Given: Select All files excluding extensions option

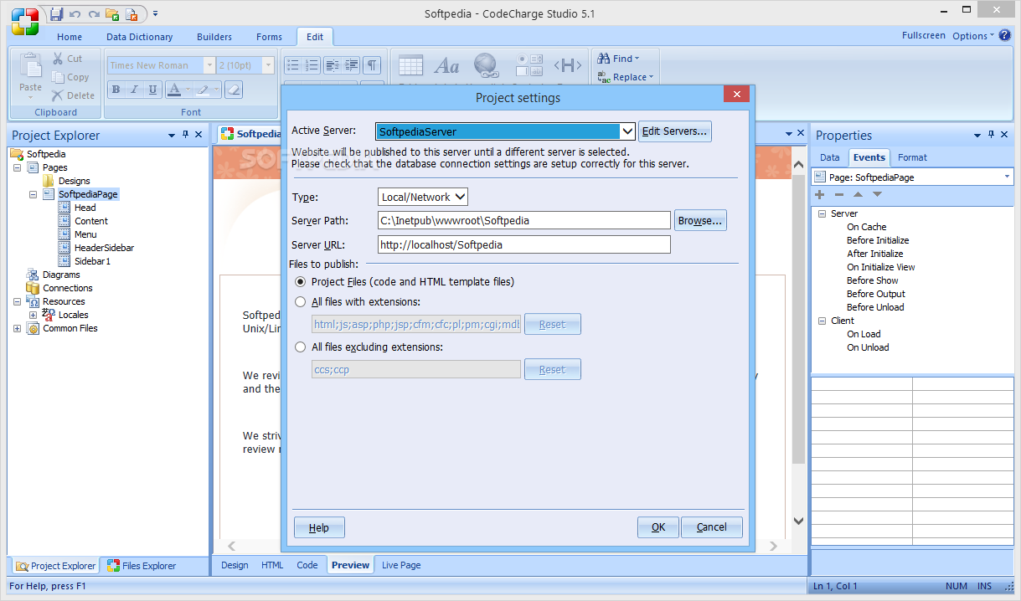Looking at the screenshot, I should pyautogui.click(x=301, y=347).
